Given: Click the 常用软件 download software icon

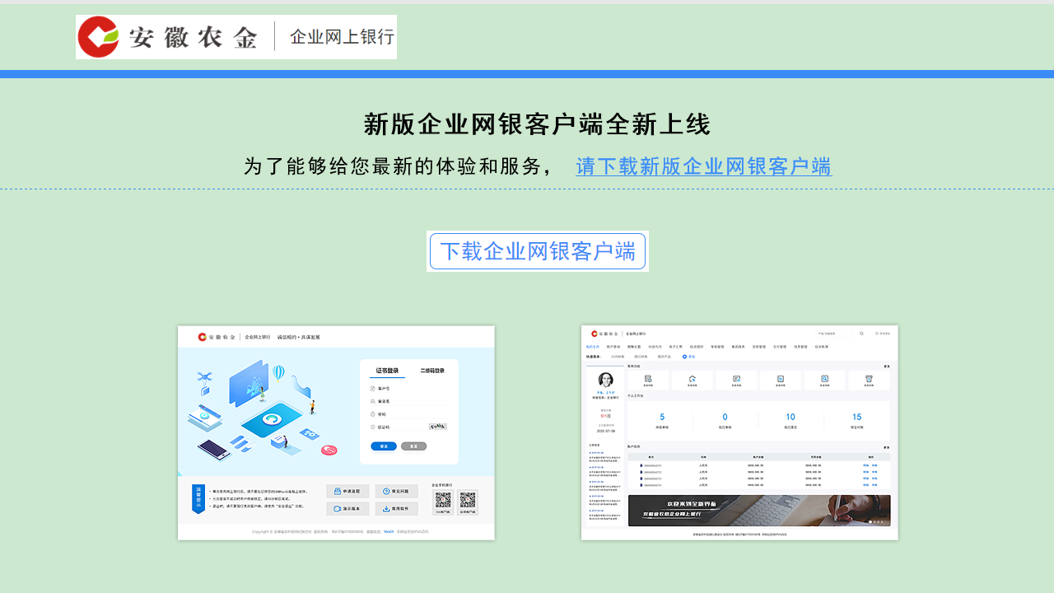Looking at the screenshot, I should point(386,508).
